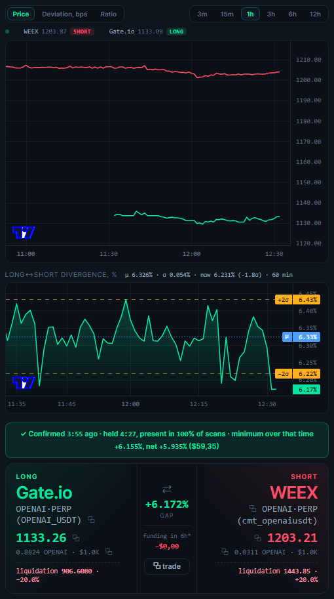334x599 pixels.
Task: Click the TradingView logo on price chart
Action: click(x=24, y=232)
